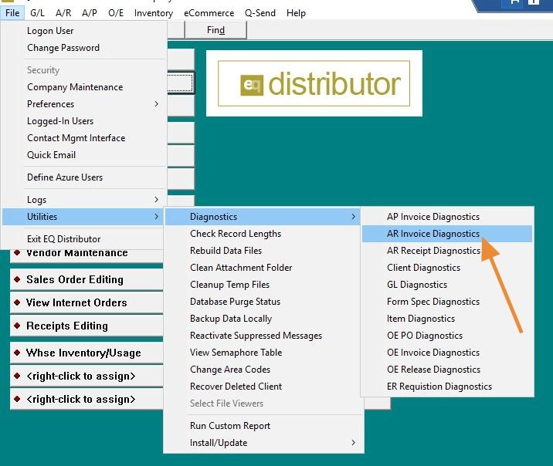553x466 pixels.
Task: Open the G/L menu
Action: click(x=37, y=13)
